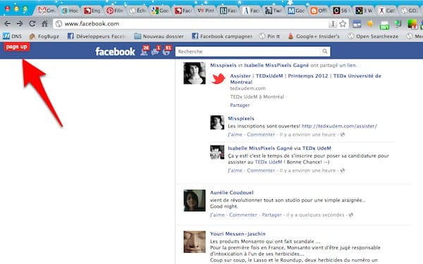423x264 pixels.
Task: Switch to the '56' tab
Action: 341,11
